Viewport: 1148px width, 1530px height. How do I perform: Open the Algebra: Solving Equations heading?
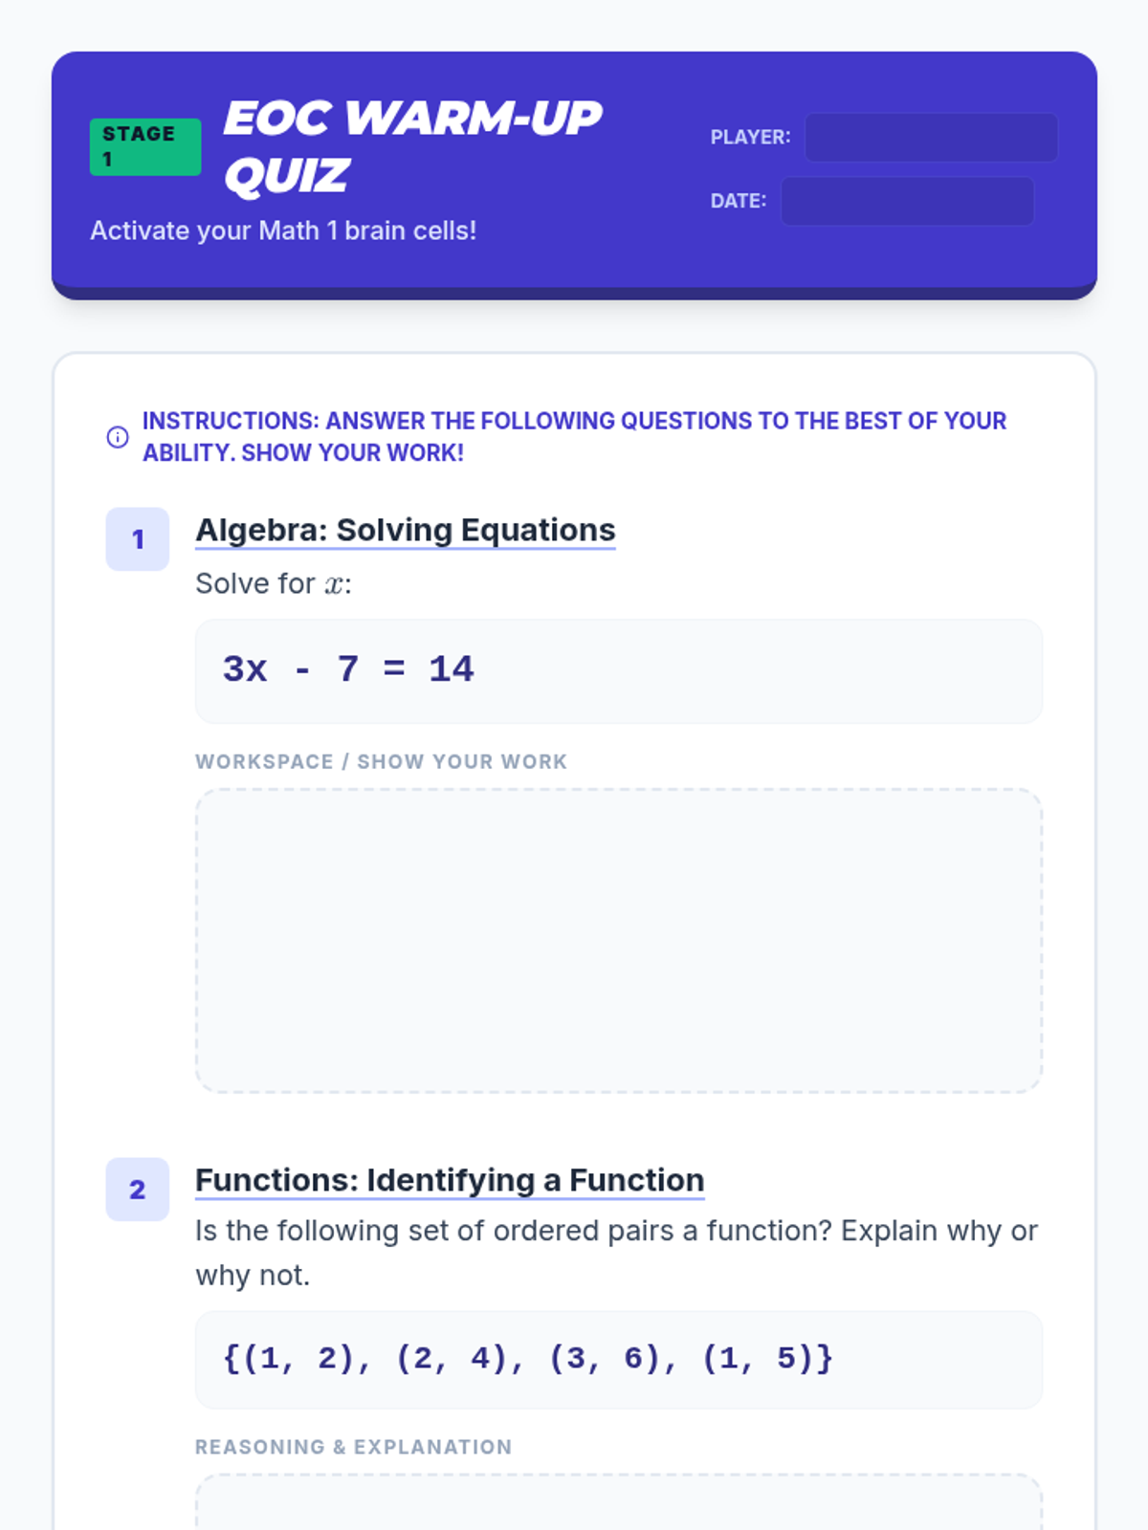tap(406, 531)
